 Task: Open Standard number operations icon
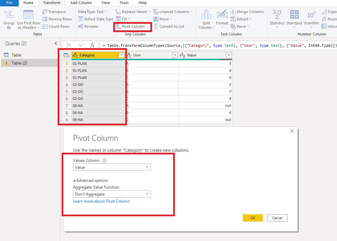pyautogui.click(x=294, y=15)
